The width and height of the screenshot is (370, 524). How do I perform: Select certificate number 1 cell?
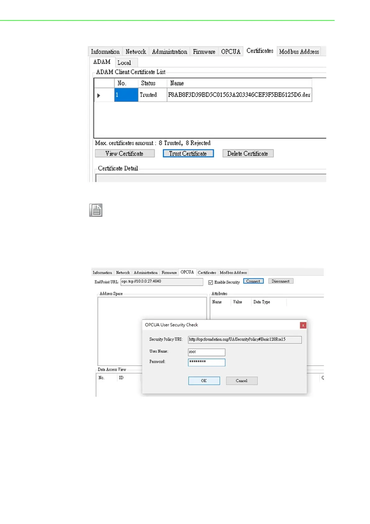click(126, 95)
